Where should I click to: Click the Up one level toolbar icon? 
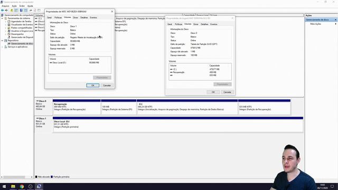tap(12, 11)
